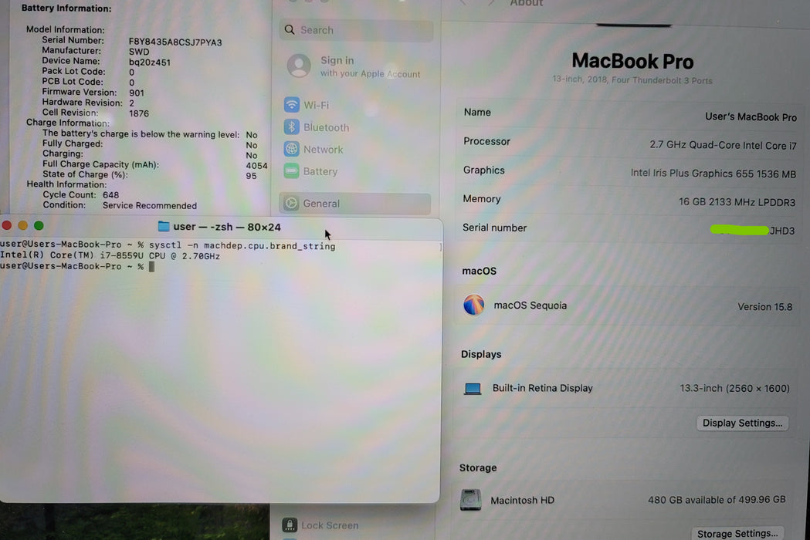Image resolution: width=810 pixels, height=540 pixels.
Task: Click the 480 GB available storage text
Action: [717, 500]
